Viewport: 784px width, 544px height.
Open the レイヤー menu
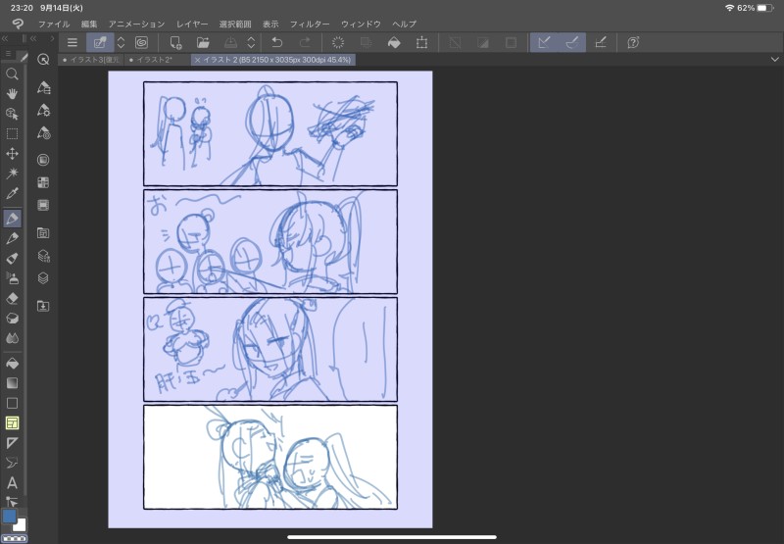(x=192, y=24)
